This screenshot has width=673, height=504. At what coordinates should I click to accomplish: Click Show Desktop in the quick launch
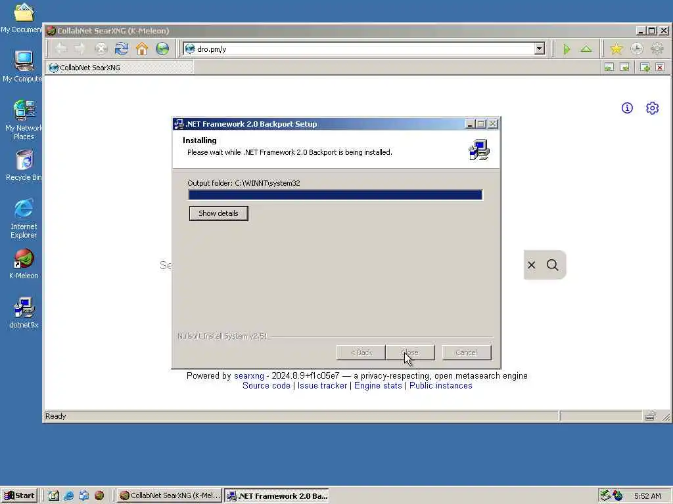(x=53, y=495)
